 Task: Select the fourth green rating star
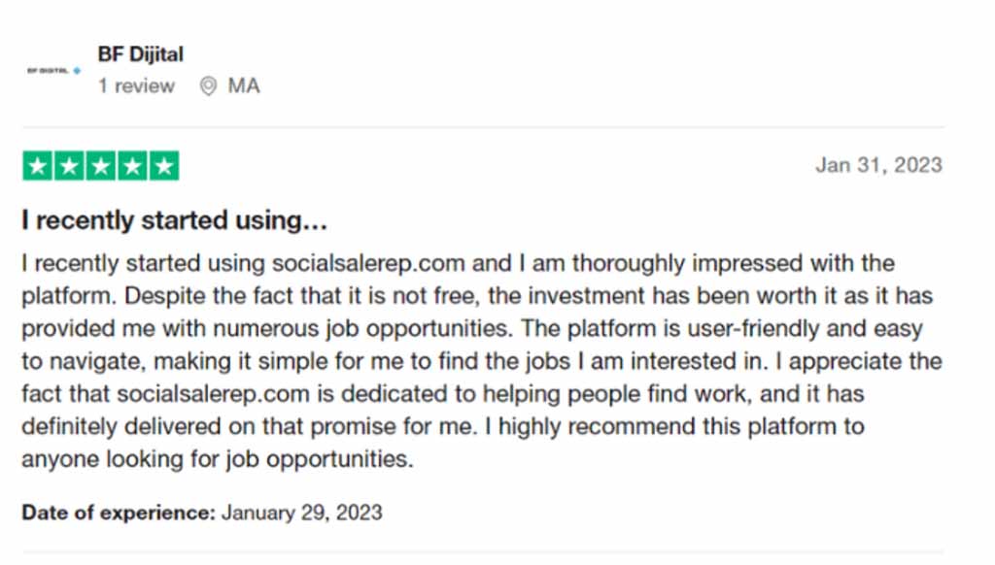[132, 166]
